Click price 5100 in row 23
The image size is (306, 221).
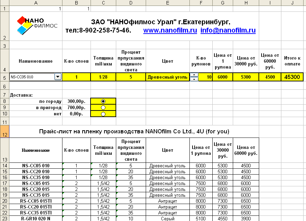(x=201, y=219)
